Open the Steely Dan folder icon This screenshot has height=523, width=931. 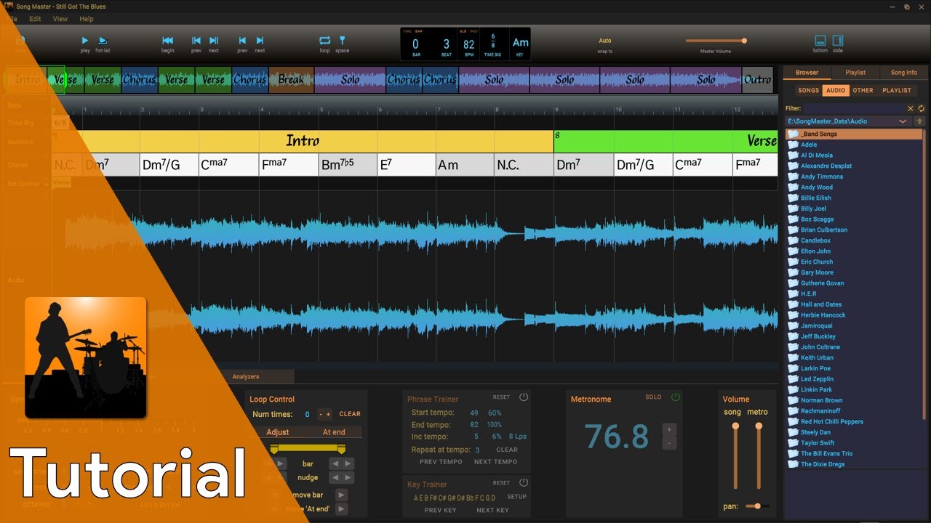[x=794, y=432]
